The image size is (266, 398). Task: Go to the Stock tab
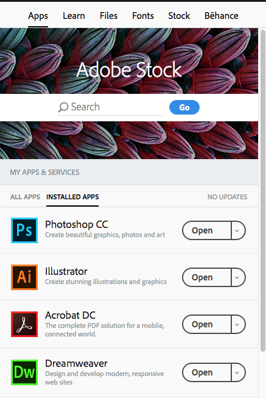tap(179, 16)
